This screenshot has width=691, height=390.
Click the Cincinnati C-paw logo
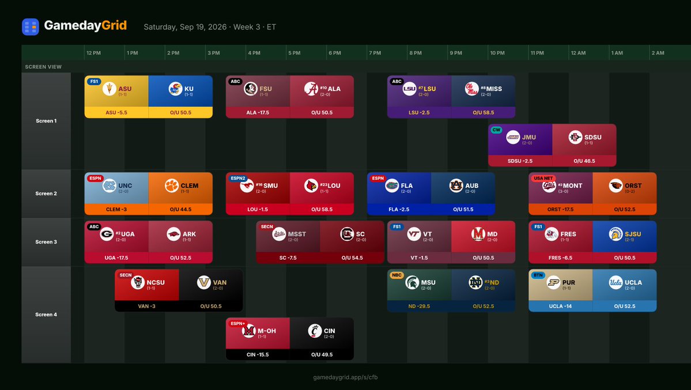pyautogui.click(x=315, y=331)
